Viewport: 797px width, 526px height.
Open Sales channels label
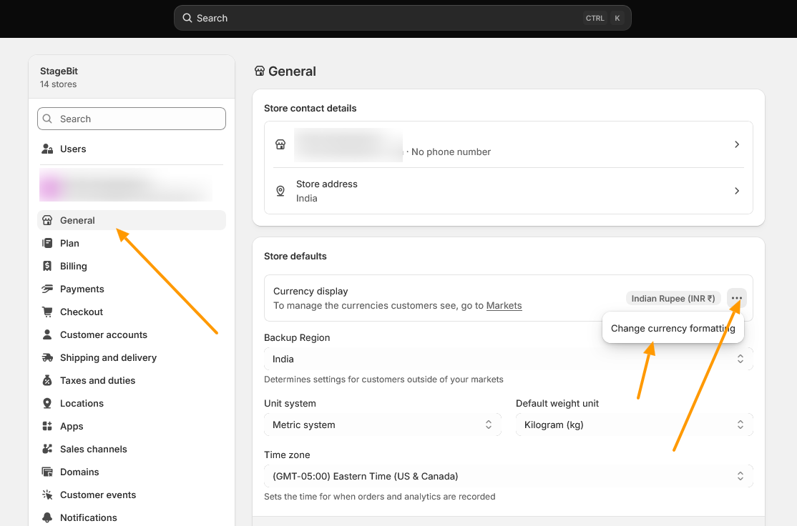94,449
